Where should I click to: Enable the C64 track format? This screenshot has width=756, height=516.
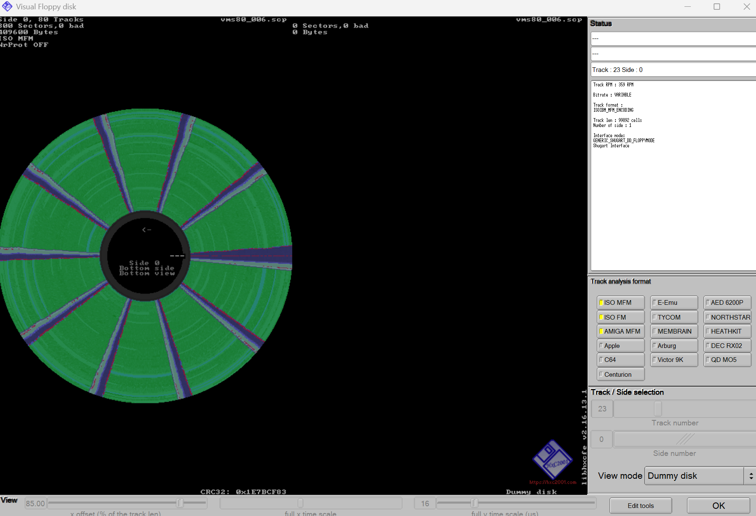click(621, 360)
